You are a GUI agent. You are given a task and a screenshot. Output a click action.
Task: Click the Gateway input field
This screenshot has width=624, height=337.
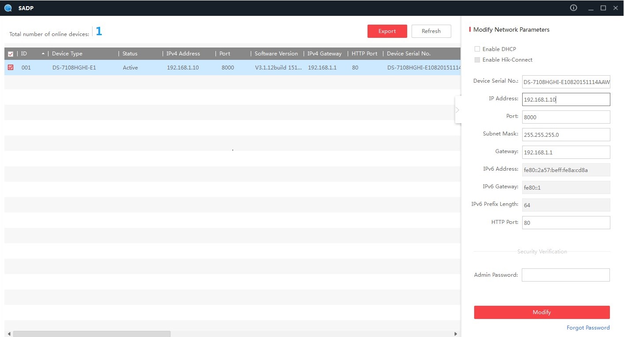click(566, 152)
